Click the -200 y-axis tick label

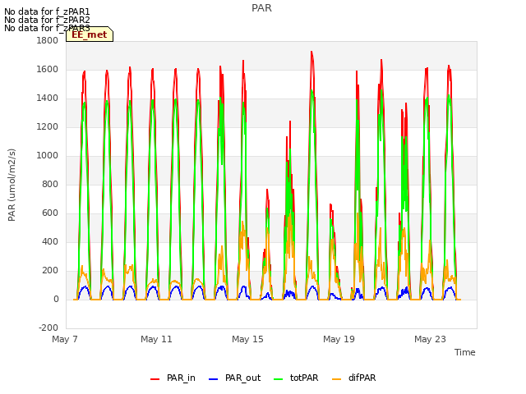[x=48, y=328]
